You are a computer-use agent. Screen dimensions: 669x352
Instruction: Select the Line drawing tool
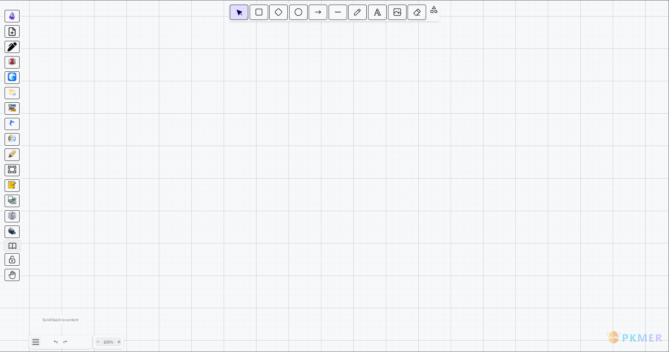click(338, 12)
